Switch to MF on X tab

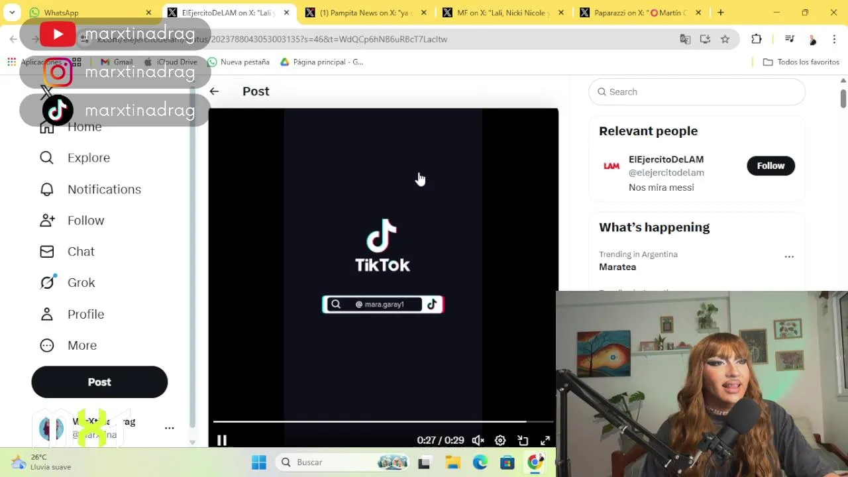click(x=504, y=13)
